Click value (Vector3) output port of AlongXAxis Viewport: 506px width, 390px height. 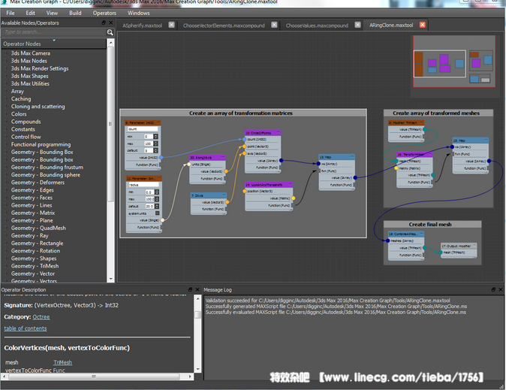click(226, 171)
